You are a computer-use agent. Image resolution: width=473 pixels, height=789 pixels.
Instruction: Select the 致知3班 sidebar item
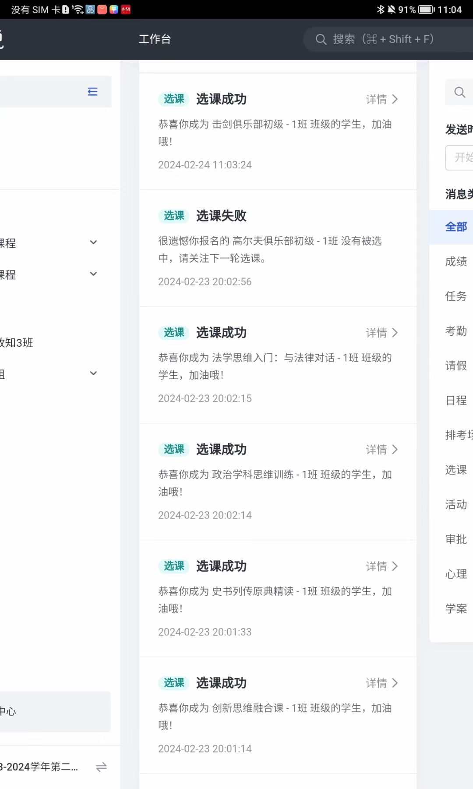17,343
